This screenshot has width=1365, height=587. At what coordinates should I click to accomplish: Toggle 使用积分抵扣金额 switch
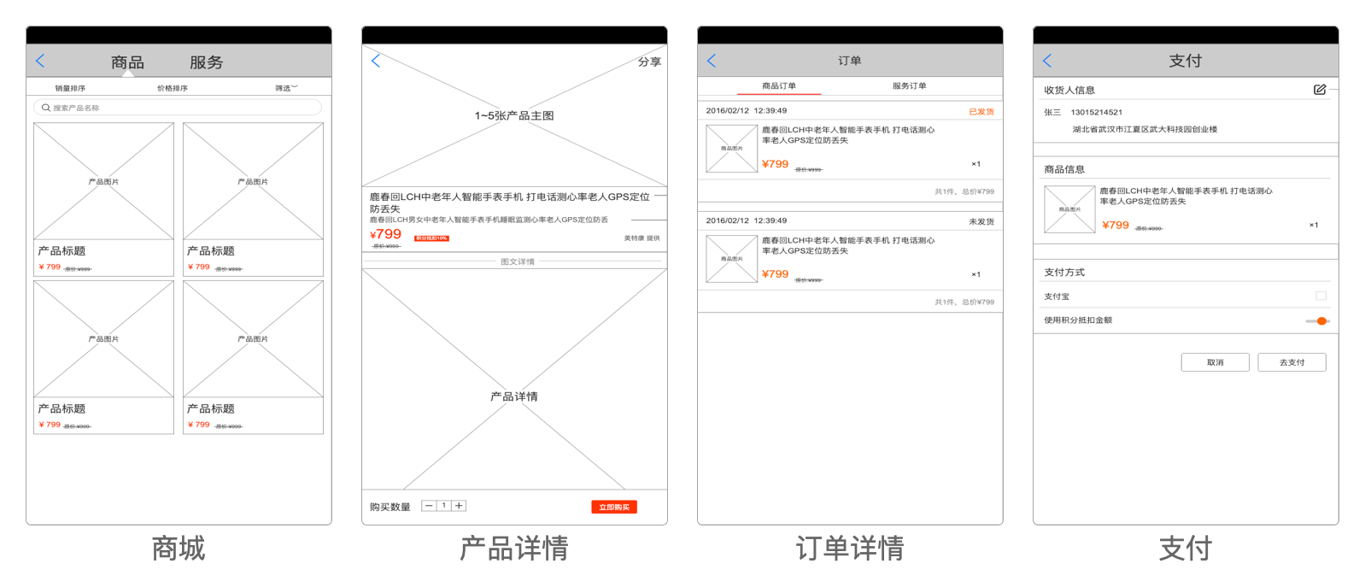(x=1317, y=320)
